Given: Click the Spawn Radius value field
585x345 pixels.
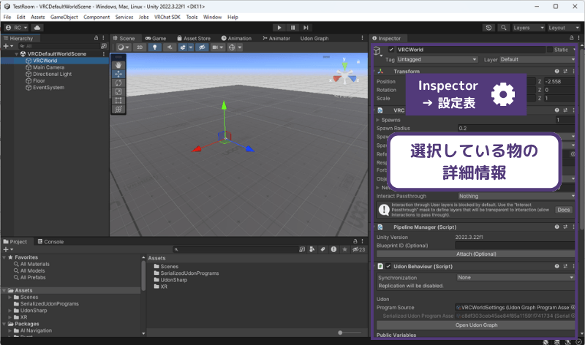Looking at the screenshot, I should 516,129.
